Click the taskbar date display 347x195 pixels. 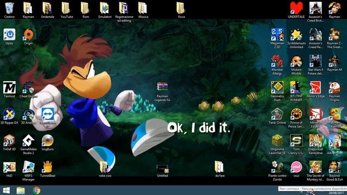(x=336, y=193)
